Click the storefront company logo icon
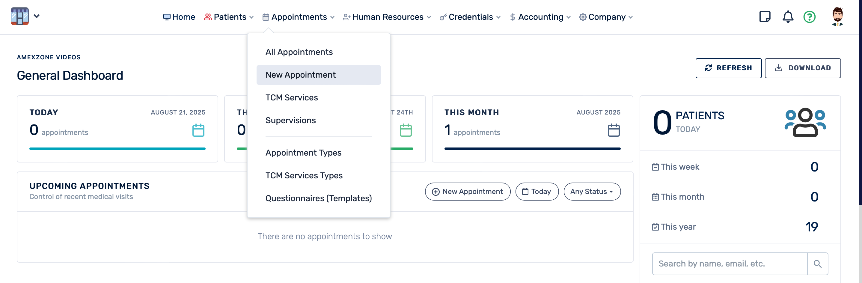This screenshot has height=283, width=862. coord(19,16)
